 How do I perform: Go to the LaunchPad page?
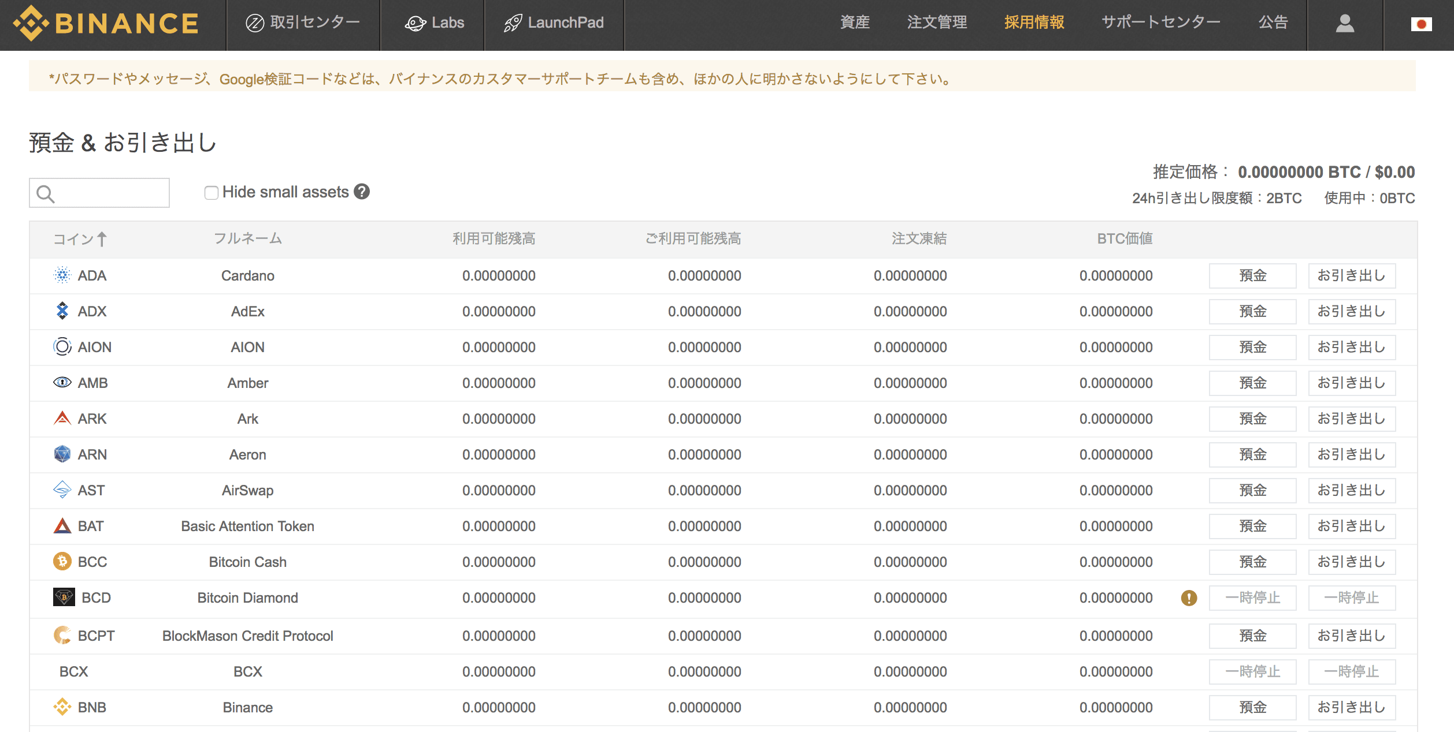click(x=554, y=23)
